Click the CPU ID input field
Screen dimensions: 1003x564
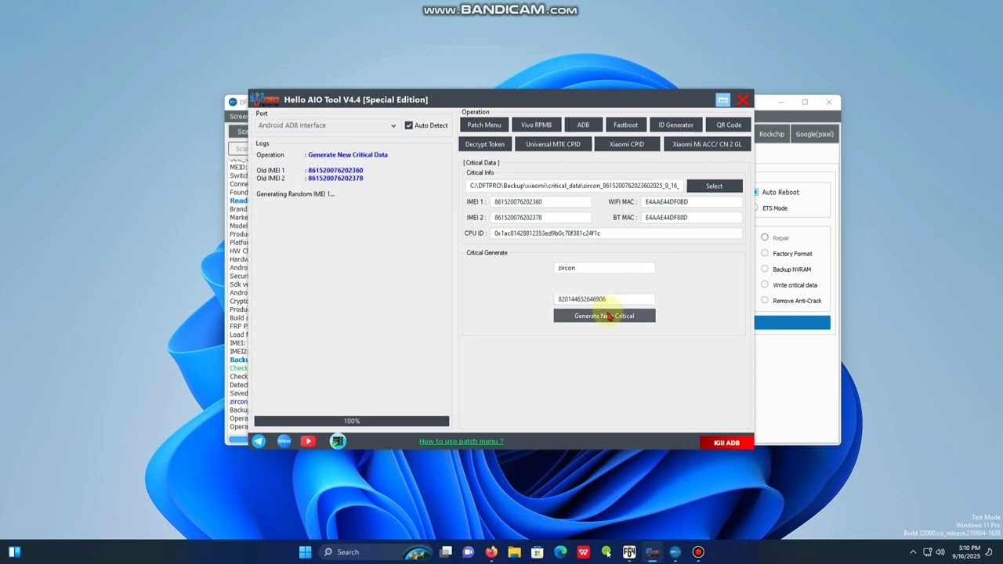616,233
